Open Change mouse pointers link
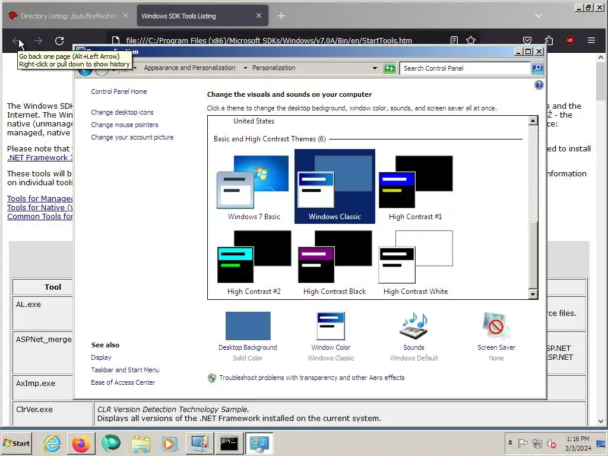Image resolution: width=608 pixels, height=456 pixels. [x=125, y=125]
